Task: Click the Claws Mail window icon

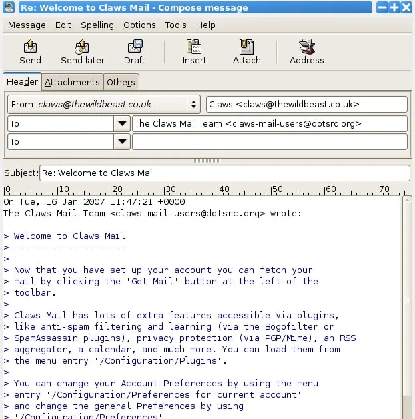Action: pyautogui.click(x=9, y=7)
